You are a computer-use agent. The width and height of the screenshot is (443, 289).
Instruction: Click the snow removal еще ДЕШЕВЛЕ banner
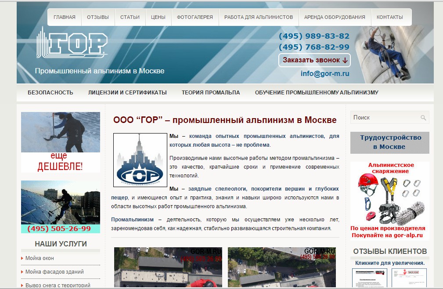[61, 142]
